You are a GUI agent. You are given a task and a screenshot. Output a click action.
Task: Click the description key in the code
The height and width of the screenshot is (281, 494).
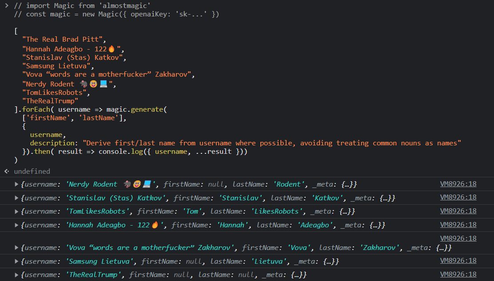tap(52, 143)
